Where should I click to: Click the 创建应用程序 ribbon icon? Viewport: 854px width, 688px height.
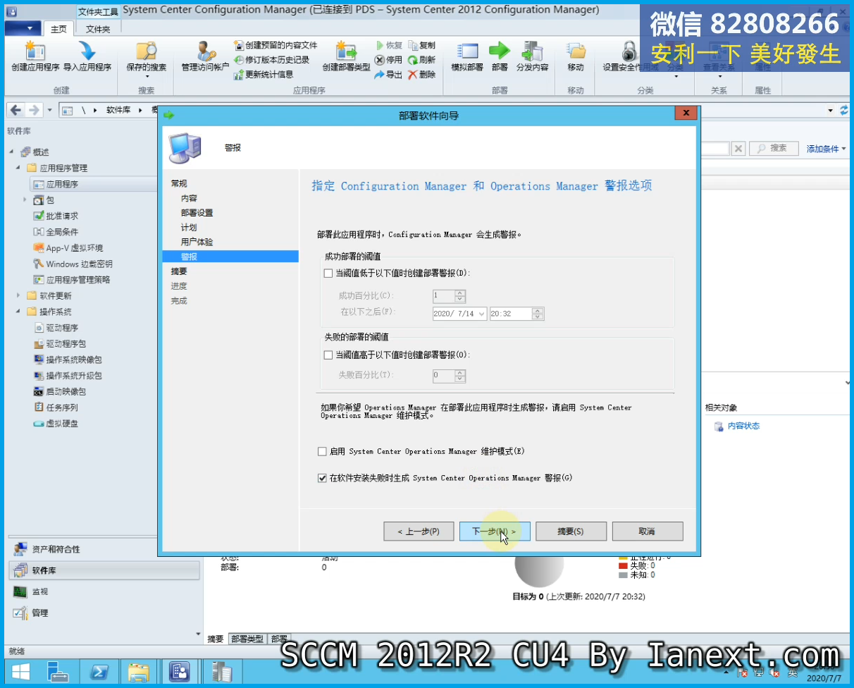[x=35, y=57]
